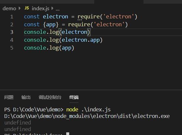
Task: Click line number 5 in gutter
Action: [12, 48]
